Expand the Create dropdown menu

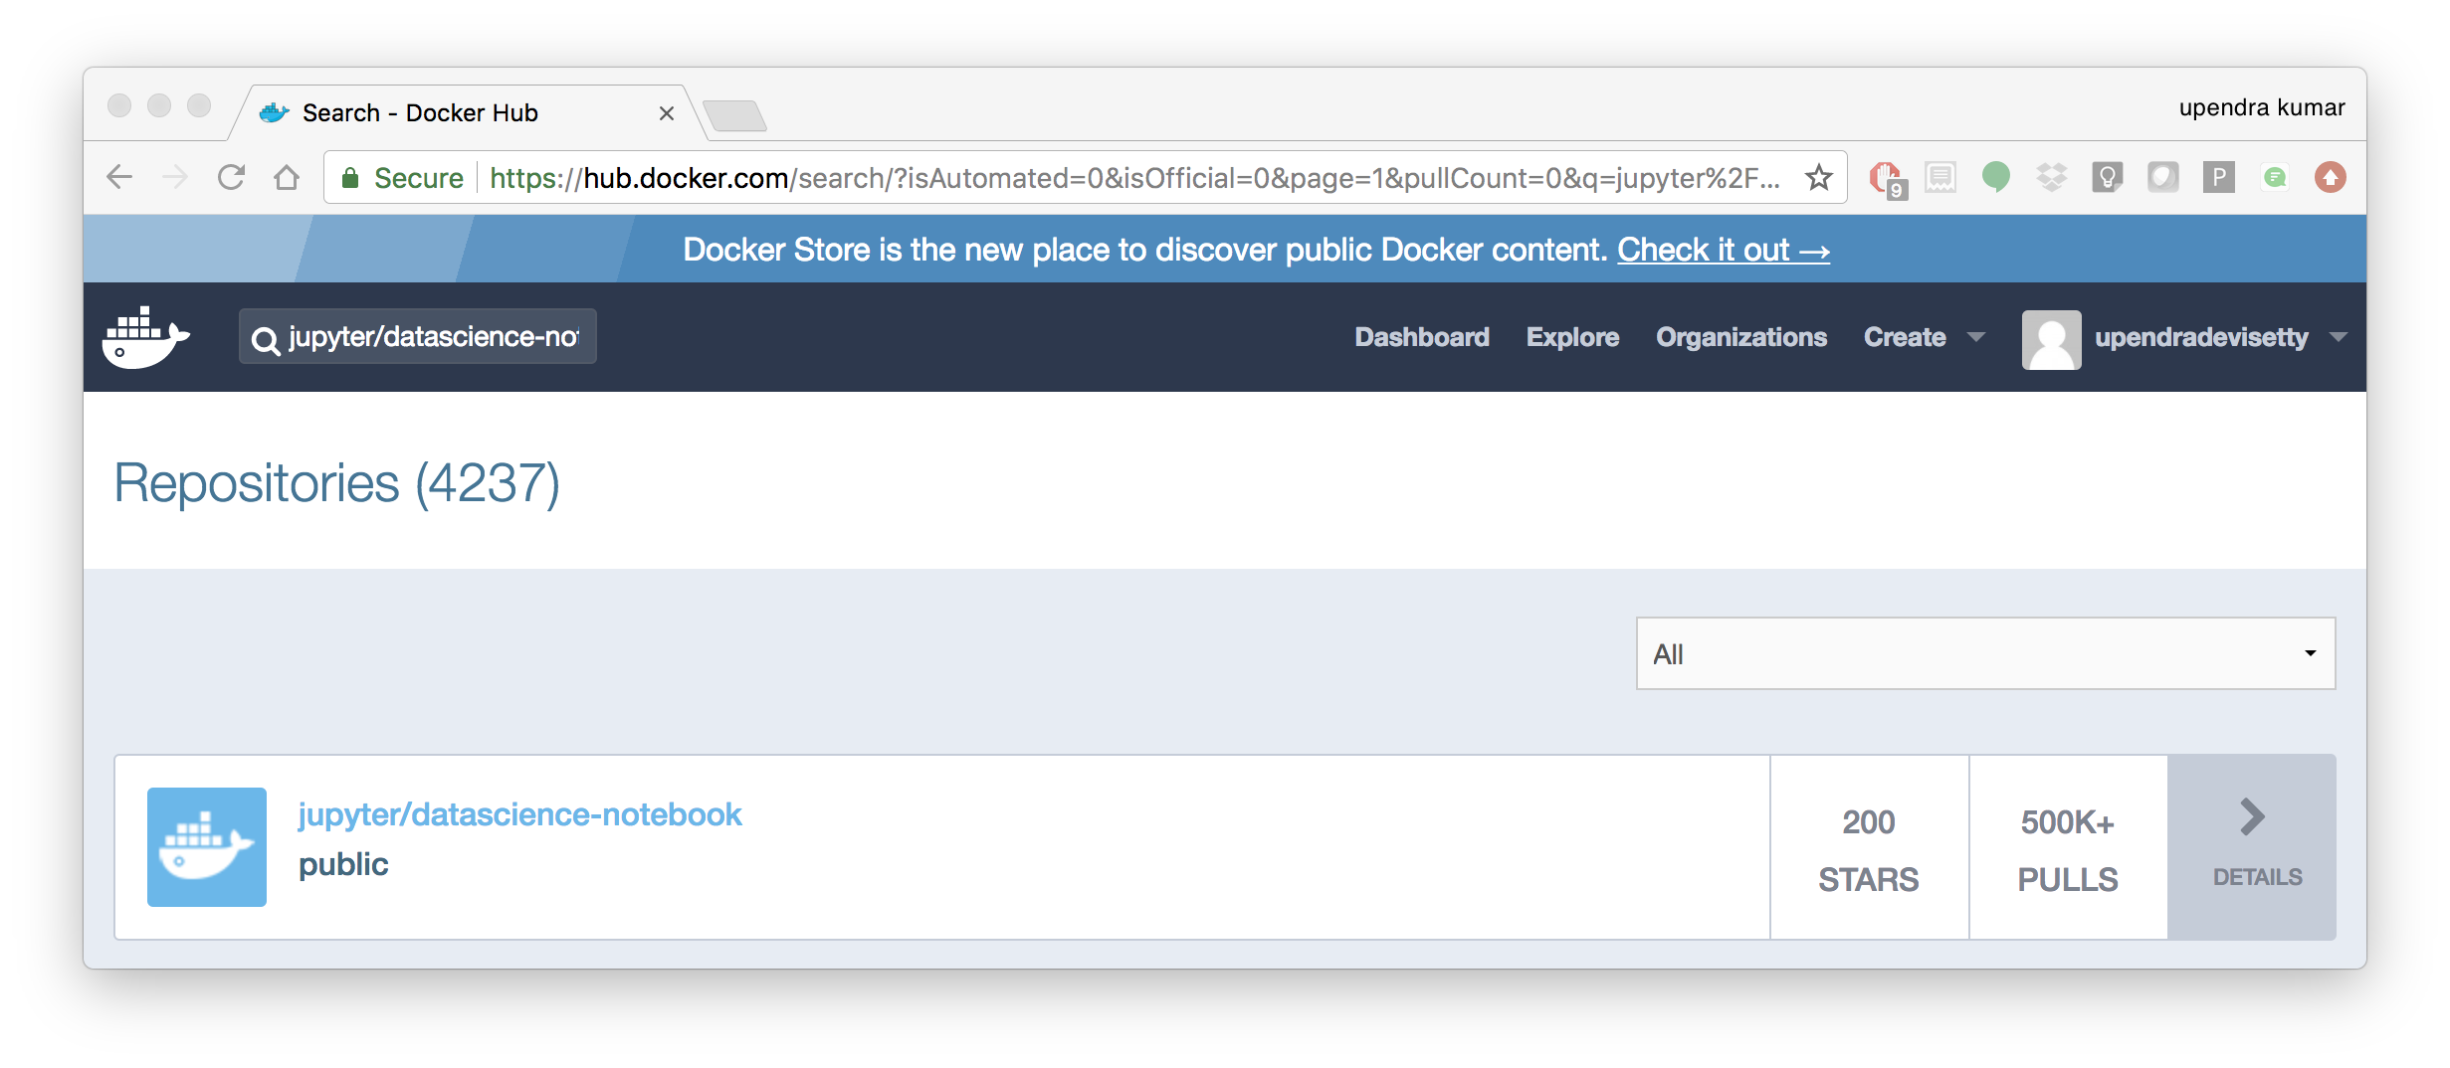click(1924, 337)
